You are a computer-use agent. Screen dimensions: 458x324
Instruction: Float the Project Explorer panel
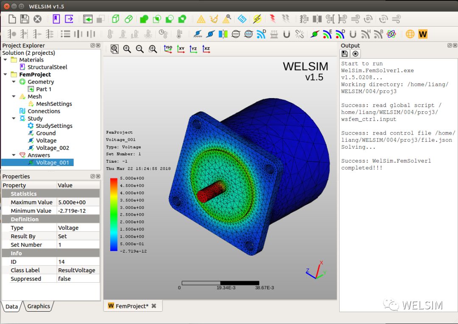(x=92, y=45)
